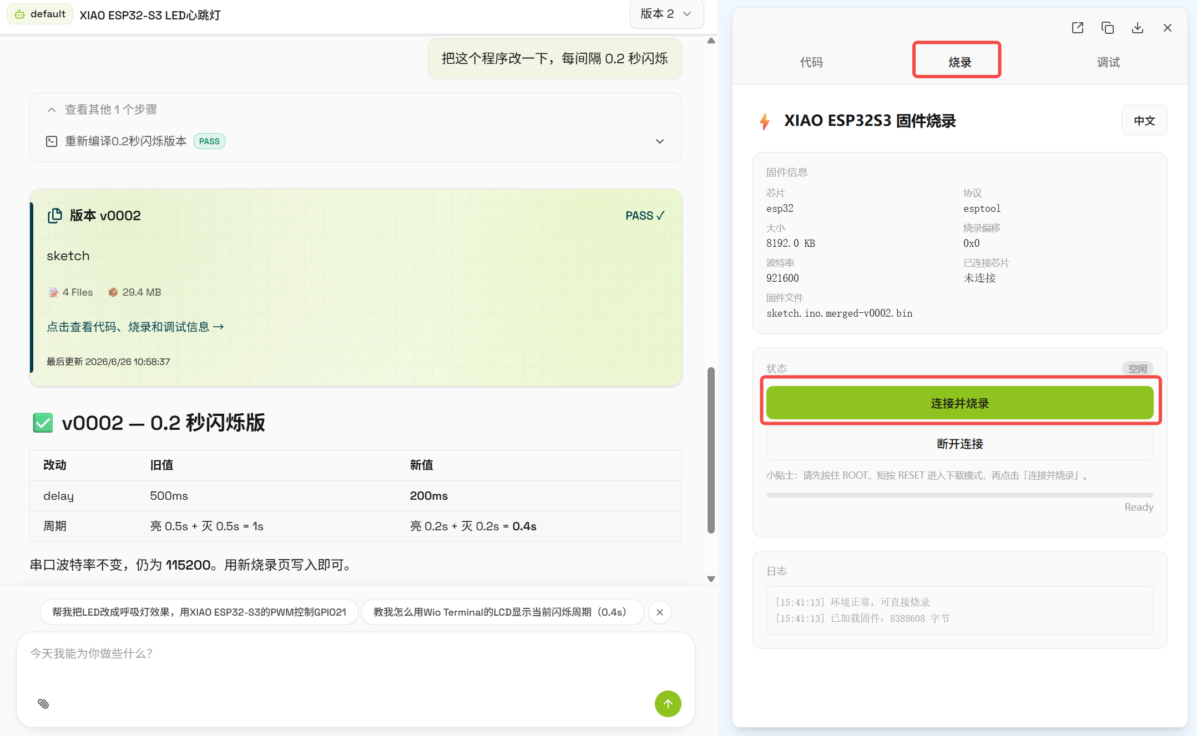Click the Ready status text
This screenshot has width=1197, height=736.
tap(1139, 507)
